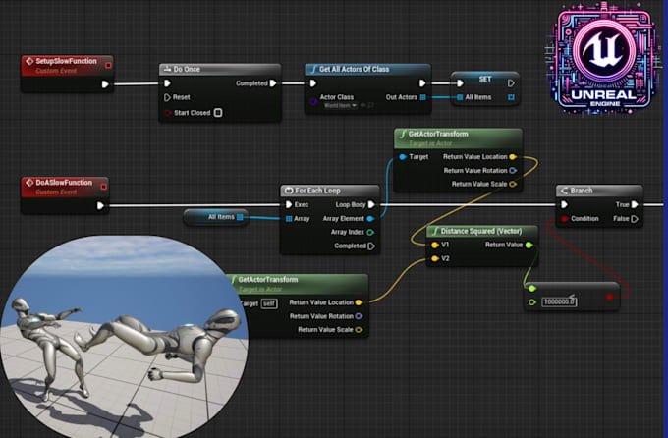
Task: Click compare node top green input pin
Action: 531,289
